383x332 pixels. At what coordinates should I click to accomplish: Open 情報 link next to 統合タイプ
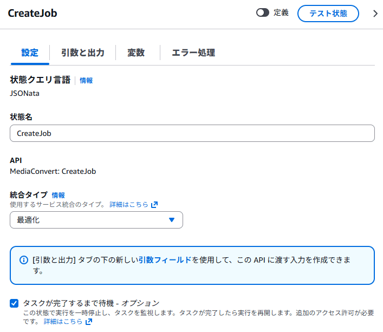(x=59, y=195)
